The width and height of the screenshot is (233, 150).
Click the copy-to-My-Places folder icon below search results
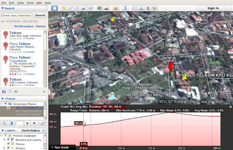[4, 92]
